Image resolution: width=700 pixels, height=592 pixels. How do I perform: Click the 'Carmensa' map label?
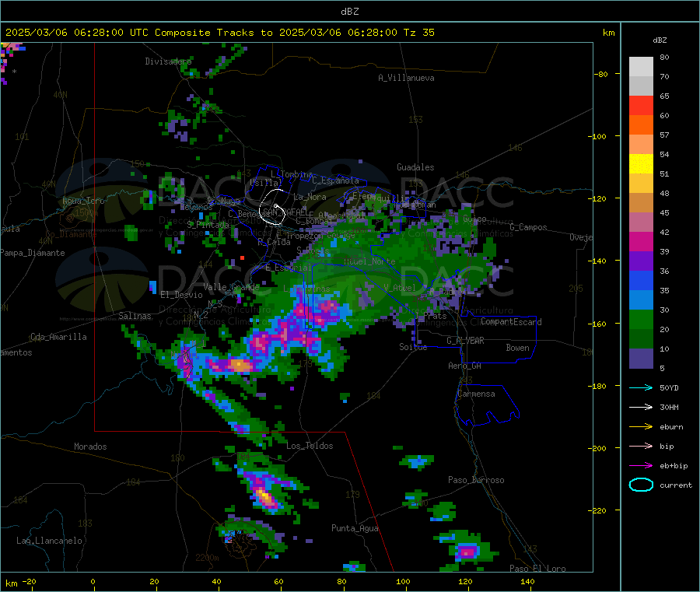[x=476, y=394]
